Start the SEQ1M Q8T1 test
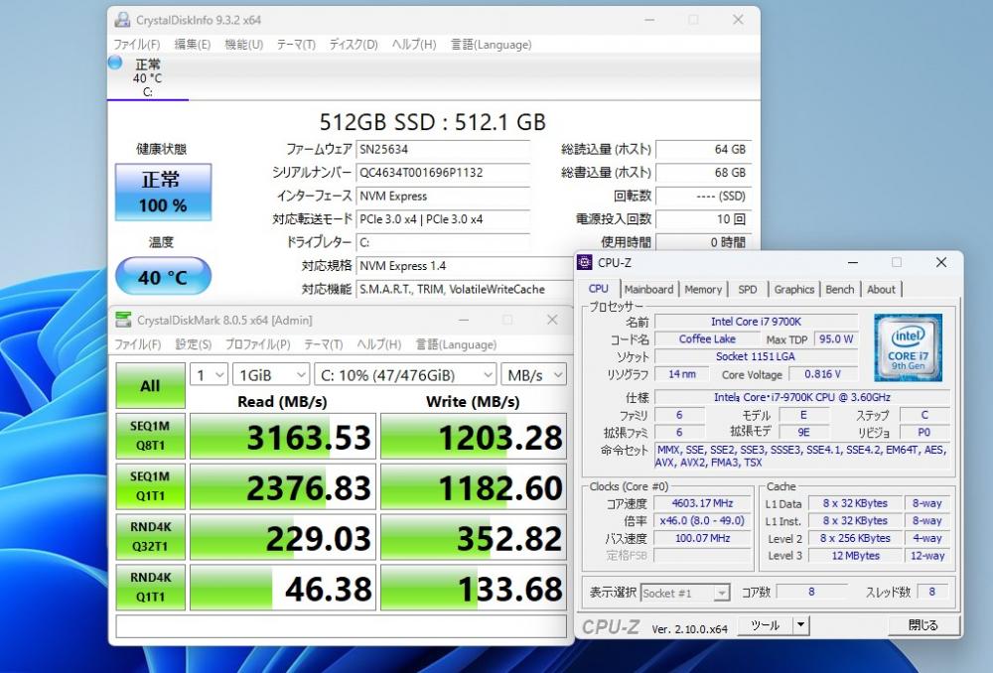The height and width of the screenshot is (673, 993). [150, 436]
